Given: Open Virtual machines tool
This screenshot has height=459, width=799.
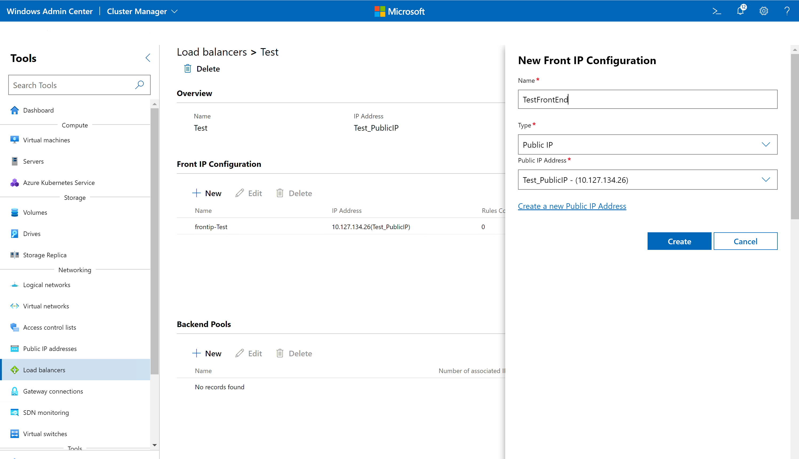Looking at the screenshot, I should pyautogui.click(x=46, y=140).
